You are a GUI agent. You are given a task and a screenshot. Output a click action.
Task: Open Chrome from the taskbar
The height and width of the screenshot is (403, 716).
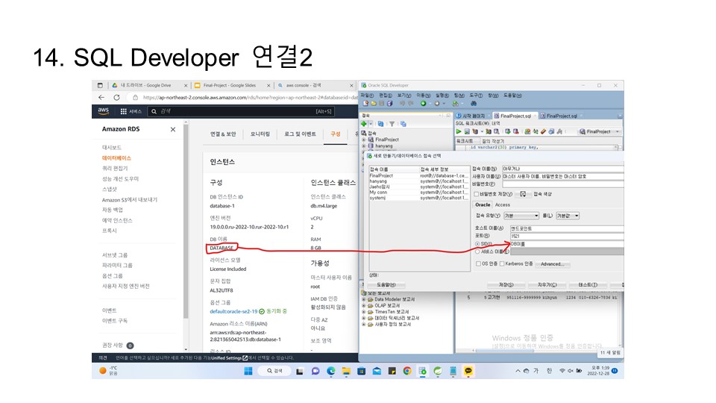tap(407, 371)
